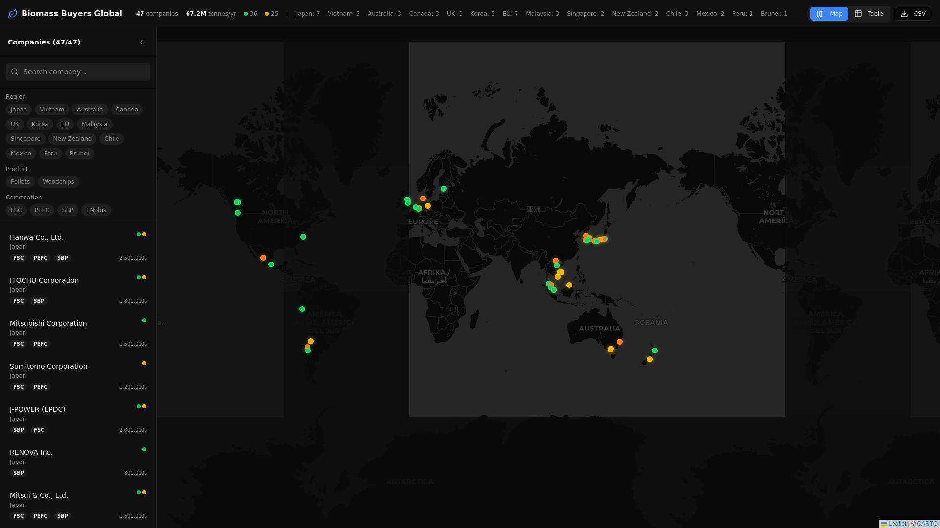The height and width of the screenshot is (528, 940).
Task: Click orange marker in northern Vietnam
Action: tap(556, 261)
